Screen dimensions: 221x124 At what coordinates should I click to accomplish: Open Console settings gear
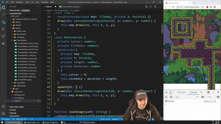point(218,97)
